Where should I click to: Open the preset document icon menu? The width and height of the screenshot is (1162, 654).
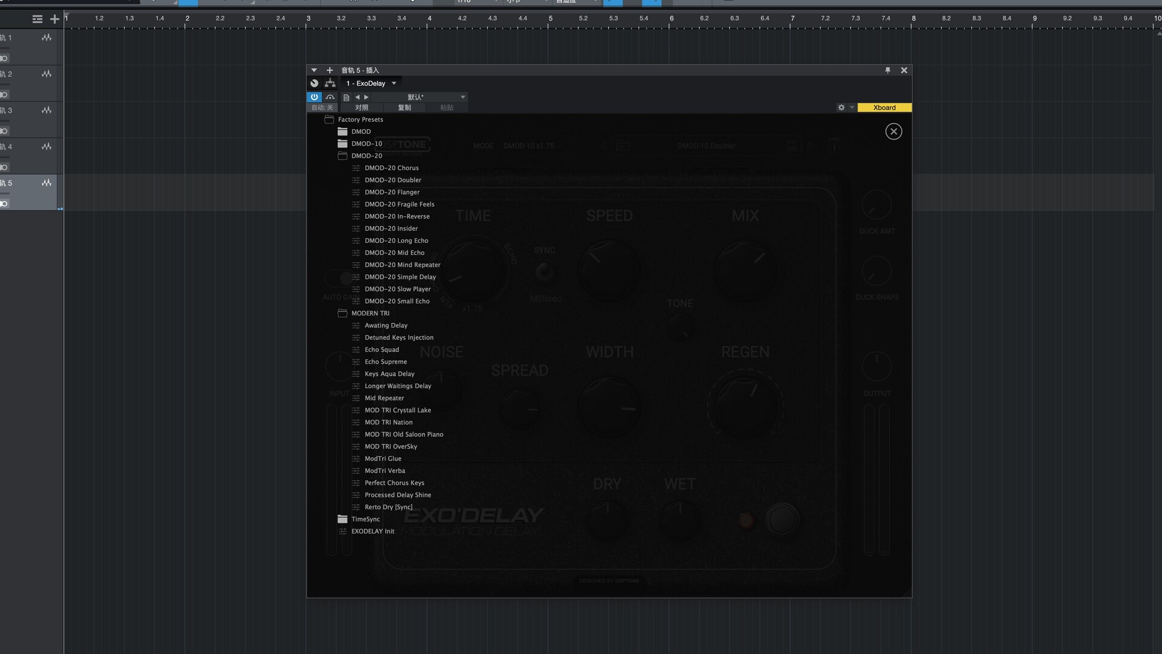click(346, 97)
